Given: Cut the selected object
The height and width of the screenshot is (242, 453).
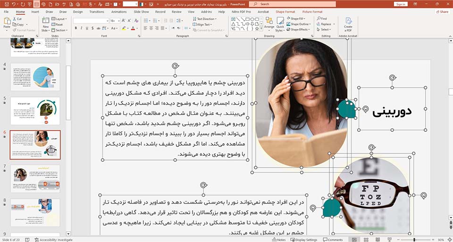Looking at the screenshot, I should pyautogui.click(x=17, y=19).
